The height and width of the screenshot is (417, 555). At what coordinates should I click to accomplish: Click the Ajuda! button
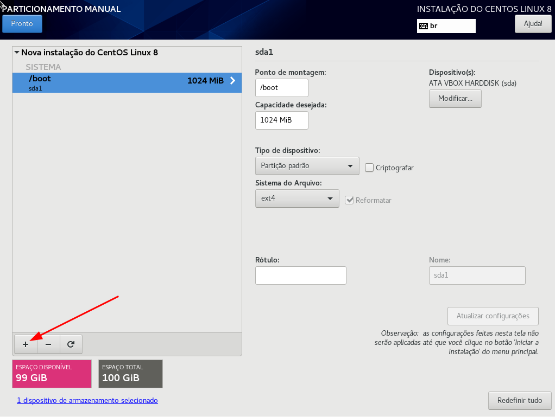(x=533, y=24)
